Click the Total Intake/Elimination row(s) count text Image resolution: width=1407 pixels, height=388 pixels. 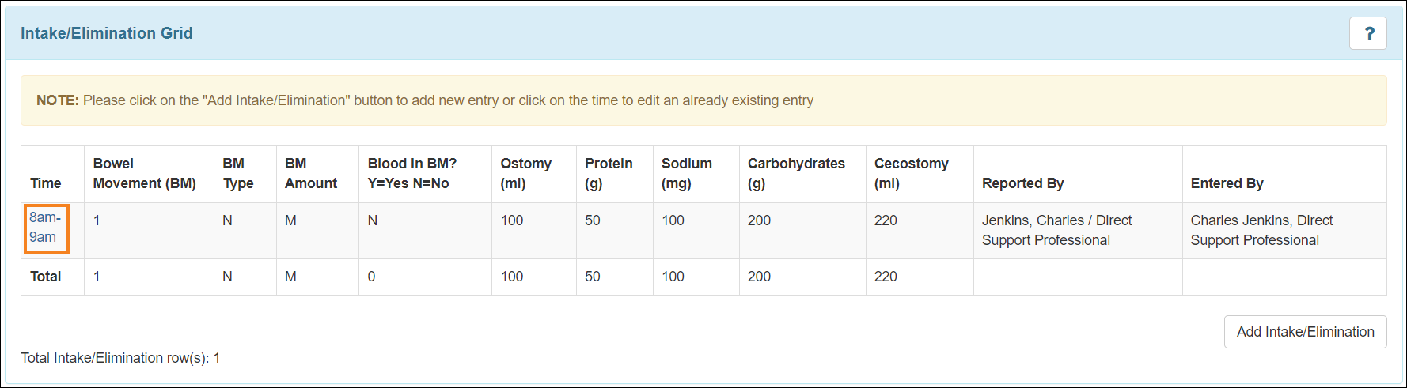120,358
